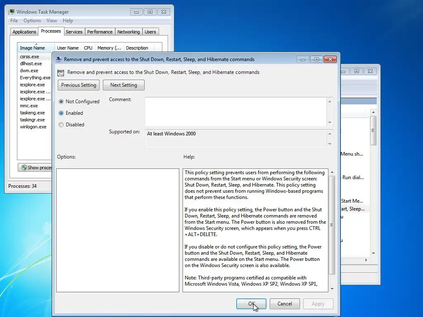Open the View menu in Task Manager
The width and height of the screenshot is (423, 317).
point(52,21)
